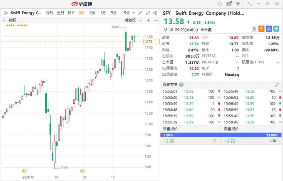The image size is (283, 181).
Task: Click the event marker near 2020-01
Action: 24,171
